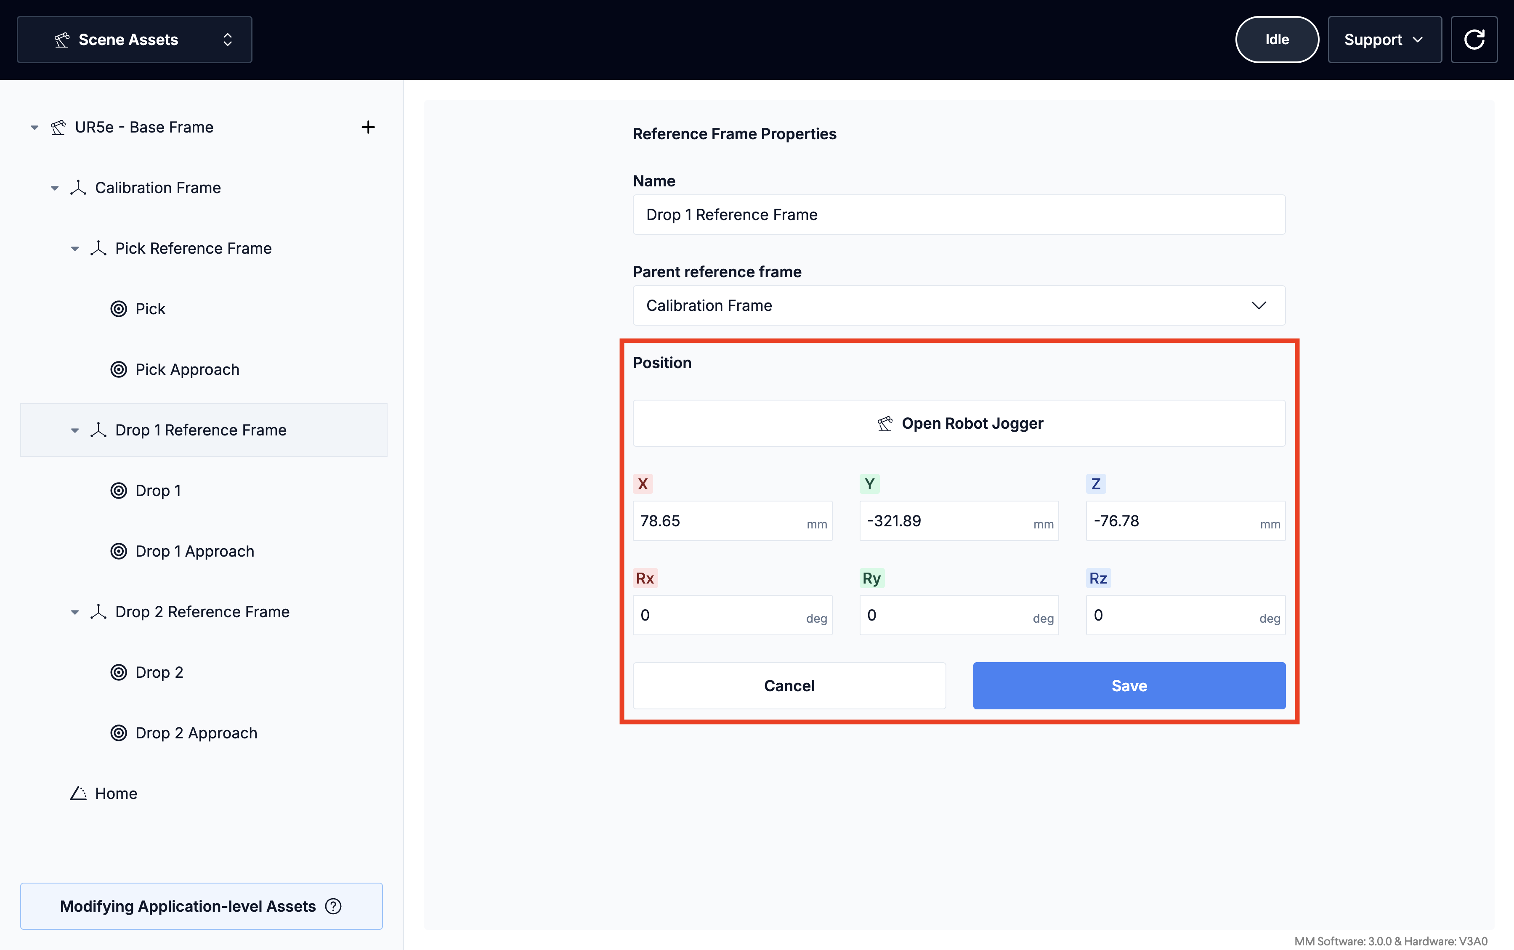Click the Y position input field

pyautogui.click(x=959, y=521)
